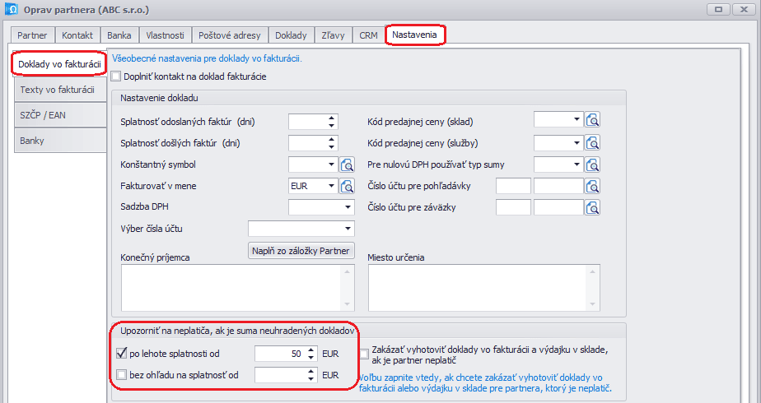Switch to the Banka tab
This screenshot has width=761, height=403.
pyautogui.click(x=119, y=35)
